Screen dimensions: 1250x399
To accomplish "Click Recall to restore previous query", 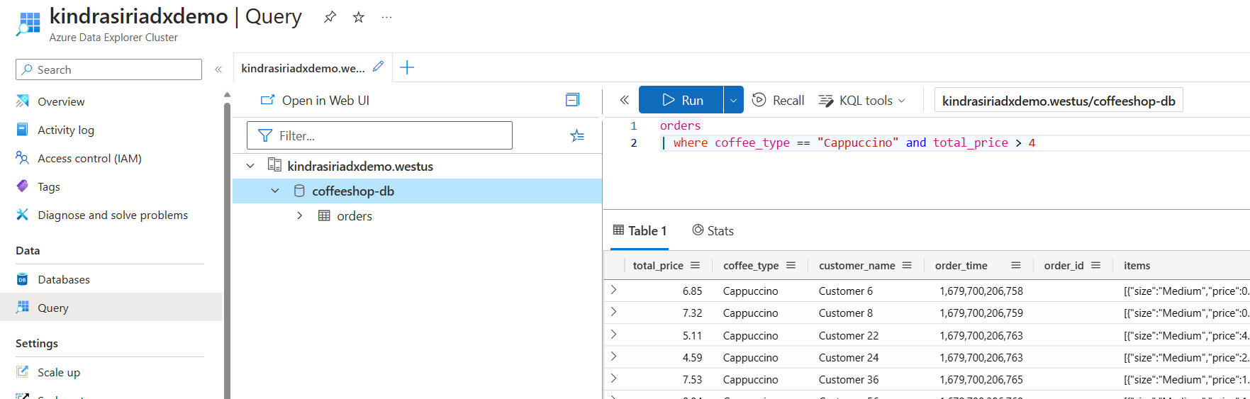I will (x=778, y=101).
